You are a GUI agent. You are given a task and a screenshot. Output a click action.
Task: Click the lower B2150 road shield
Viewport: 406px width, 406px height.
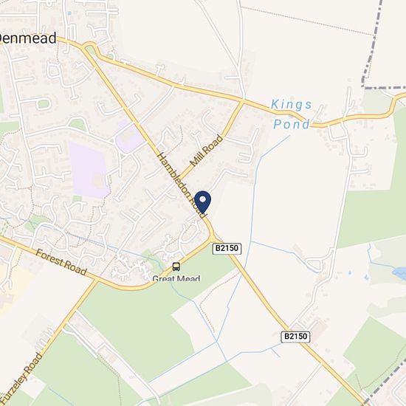(x=295, y=337)
